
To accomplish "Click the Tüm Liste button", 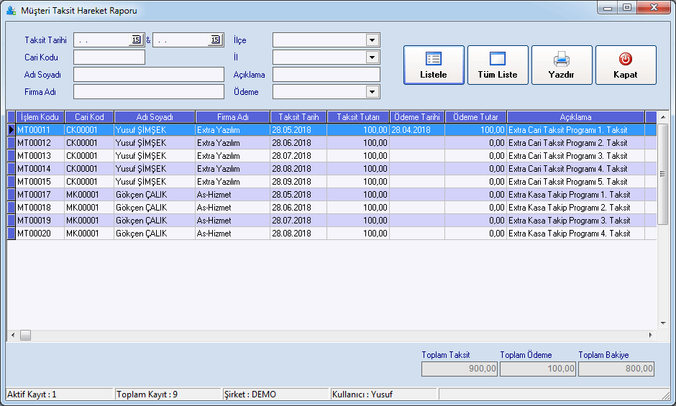I will 498,65.
